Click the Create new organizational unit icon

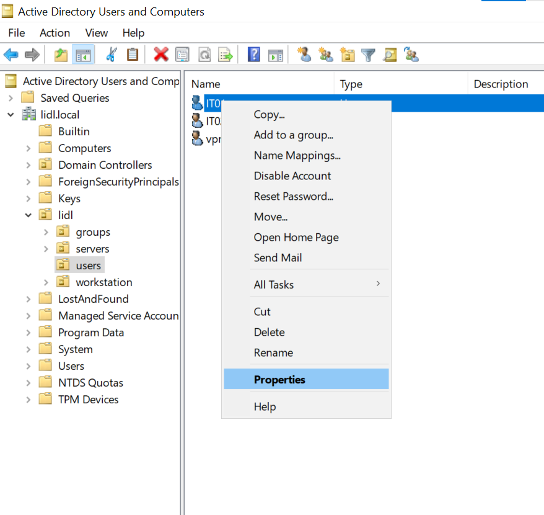click(x=348, y=55)
